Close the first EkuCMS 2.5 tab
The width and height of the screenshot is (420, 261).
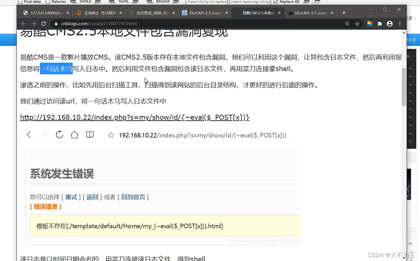point(227,13)
